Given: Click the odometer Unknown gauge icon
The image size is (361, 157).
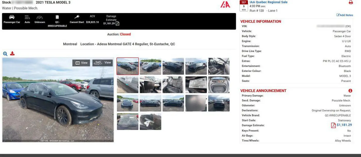Looking at the screenshot, I should tap(40, 18).
